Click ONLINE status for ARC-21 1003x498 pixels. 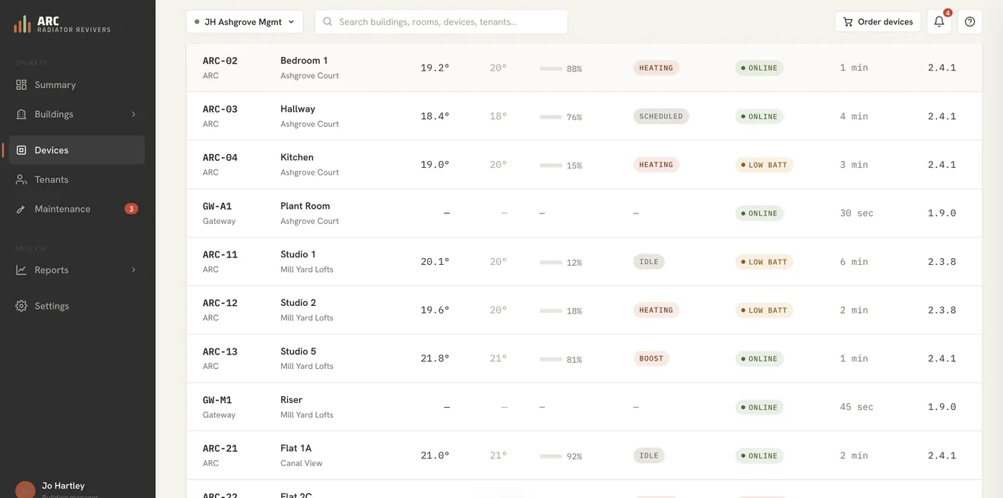pos(759,455)
